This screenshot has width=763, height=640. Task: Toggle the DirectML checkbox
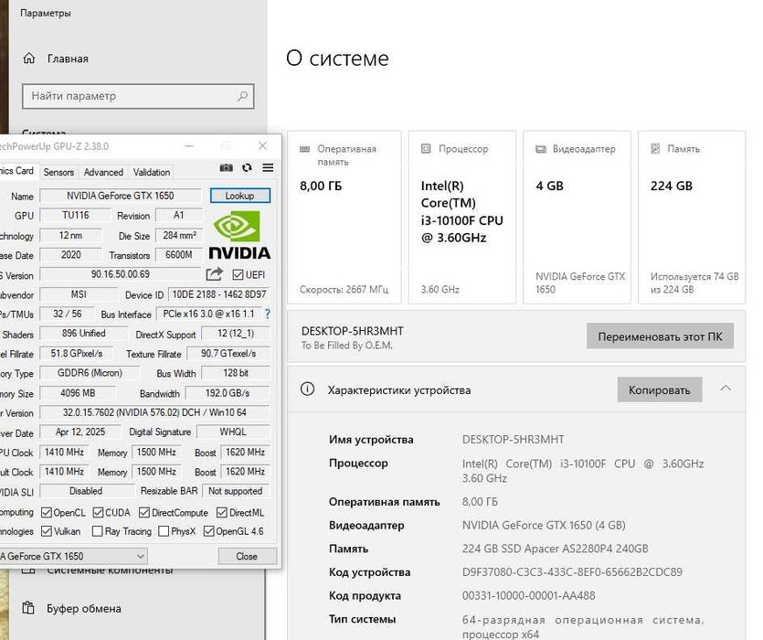pyautogui.click(x=222, y=512)
